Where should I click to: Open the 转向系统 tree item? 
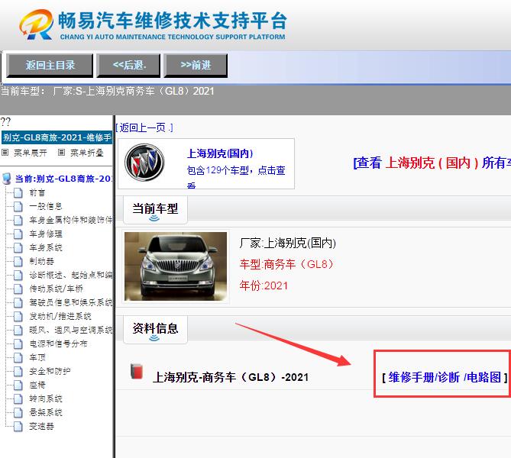46,398
